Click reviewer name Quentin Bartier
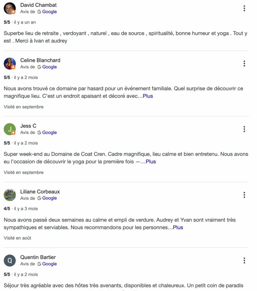Viewport: 257px width, 291px height. [38, 257]
